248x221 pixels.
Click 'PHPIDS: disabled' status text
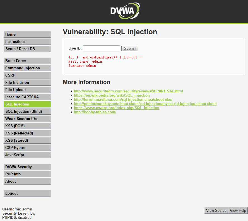17,218
